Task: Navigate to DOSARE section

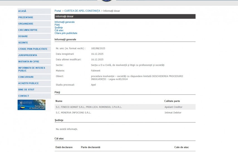Action: (23, 36)
